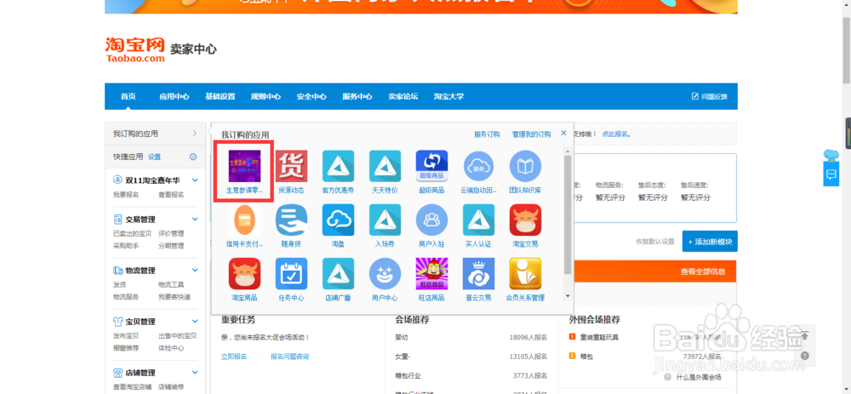The image size is (851, 394).
Task: Expand 我订购的应用 sidebar entry
Action: coord(155,134)
